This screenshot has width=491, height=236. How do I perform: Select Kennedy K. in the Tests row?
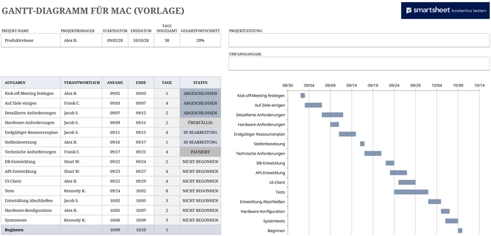(82, 190)
